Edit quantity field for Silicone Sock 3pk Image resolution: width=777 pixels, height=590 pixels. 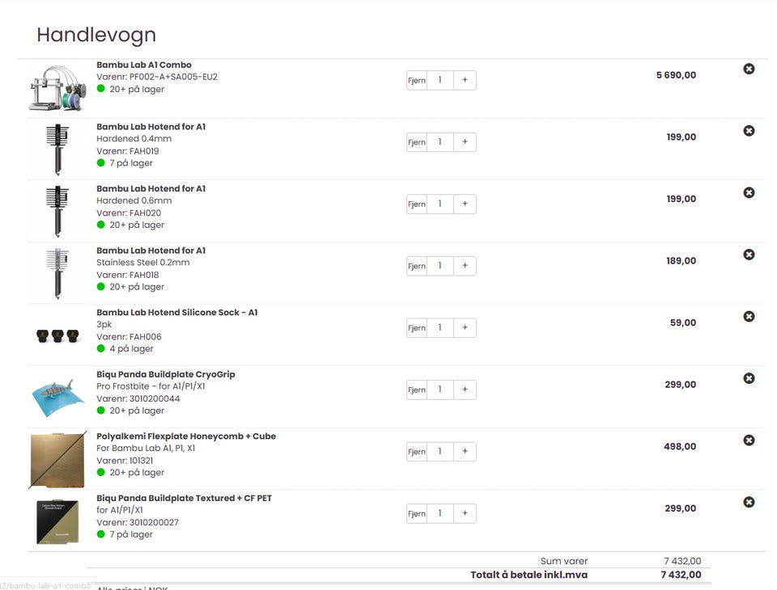pyautogui.click(x=440, y=327)
